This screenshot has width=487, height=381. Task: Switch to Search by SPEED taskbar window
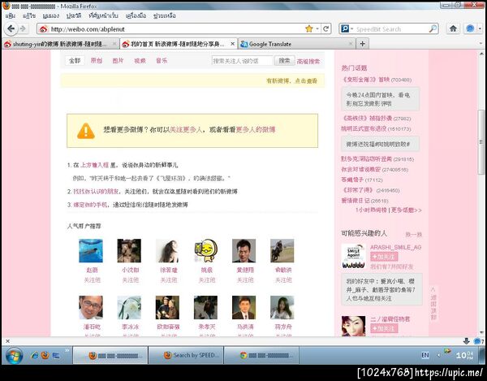[x=186, y=355]
